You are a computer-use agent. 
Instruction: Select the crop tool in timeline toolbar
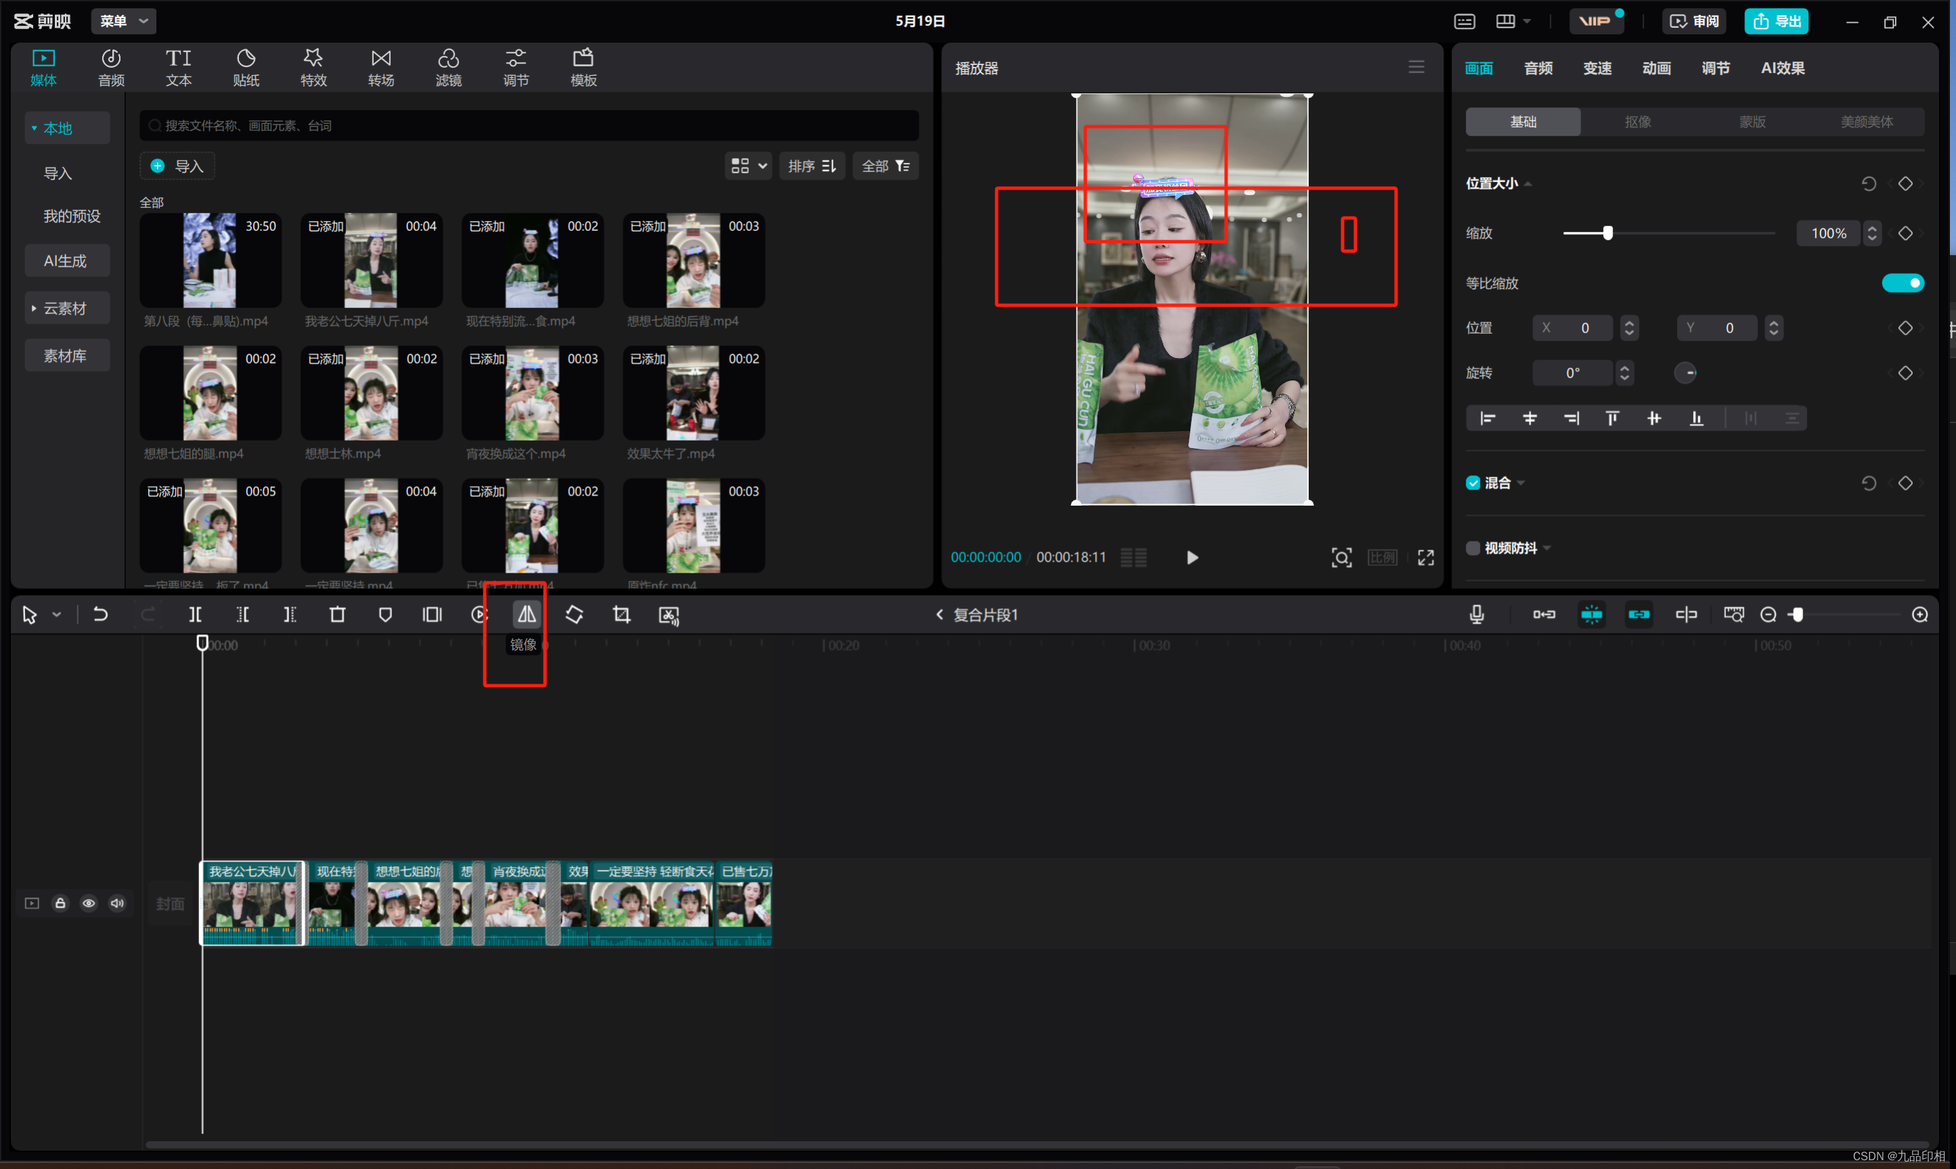click(x=622, y=615)
